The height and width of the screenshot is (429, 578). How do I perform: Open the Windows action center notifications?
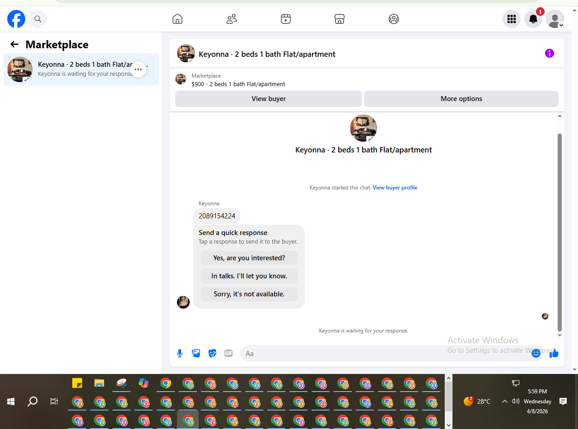tap(563, 401)
